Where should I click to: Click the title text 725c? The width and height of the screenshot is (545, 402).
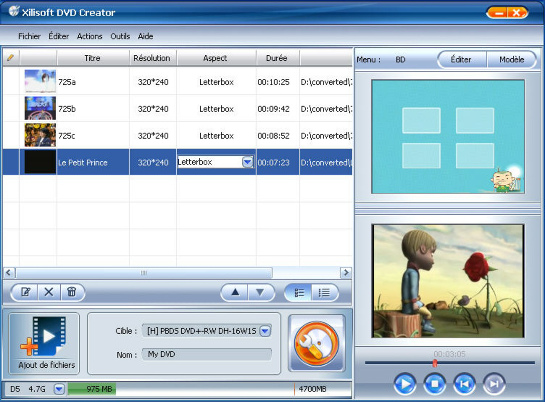pyautogui.click(x=66, y=136)
